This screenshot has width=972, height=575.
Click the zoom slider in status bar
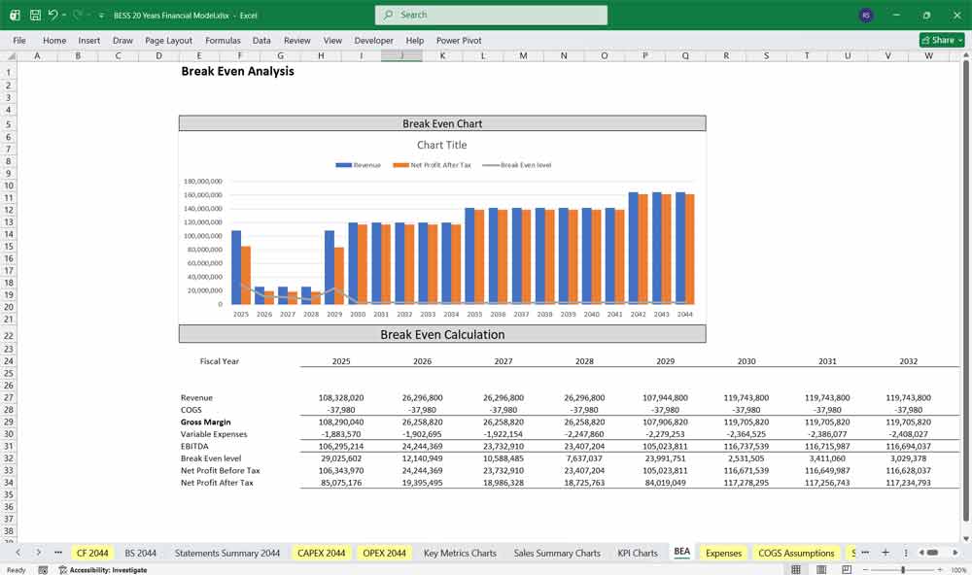903,570
